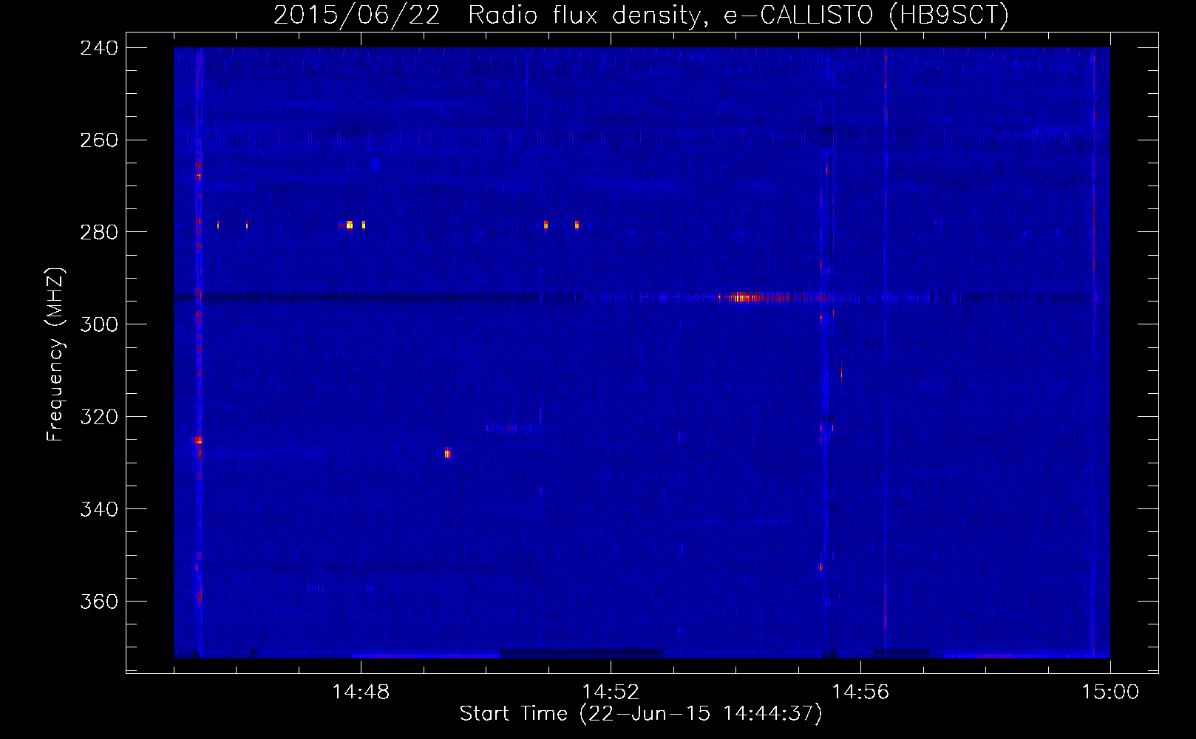Click the 14:56 time tick label
This screenshot has height=739, width=1196.
point(860,692)
